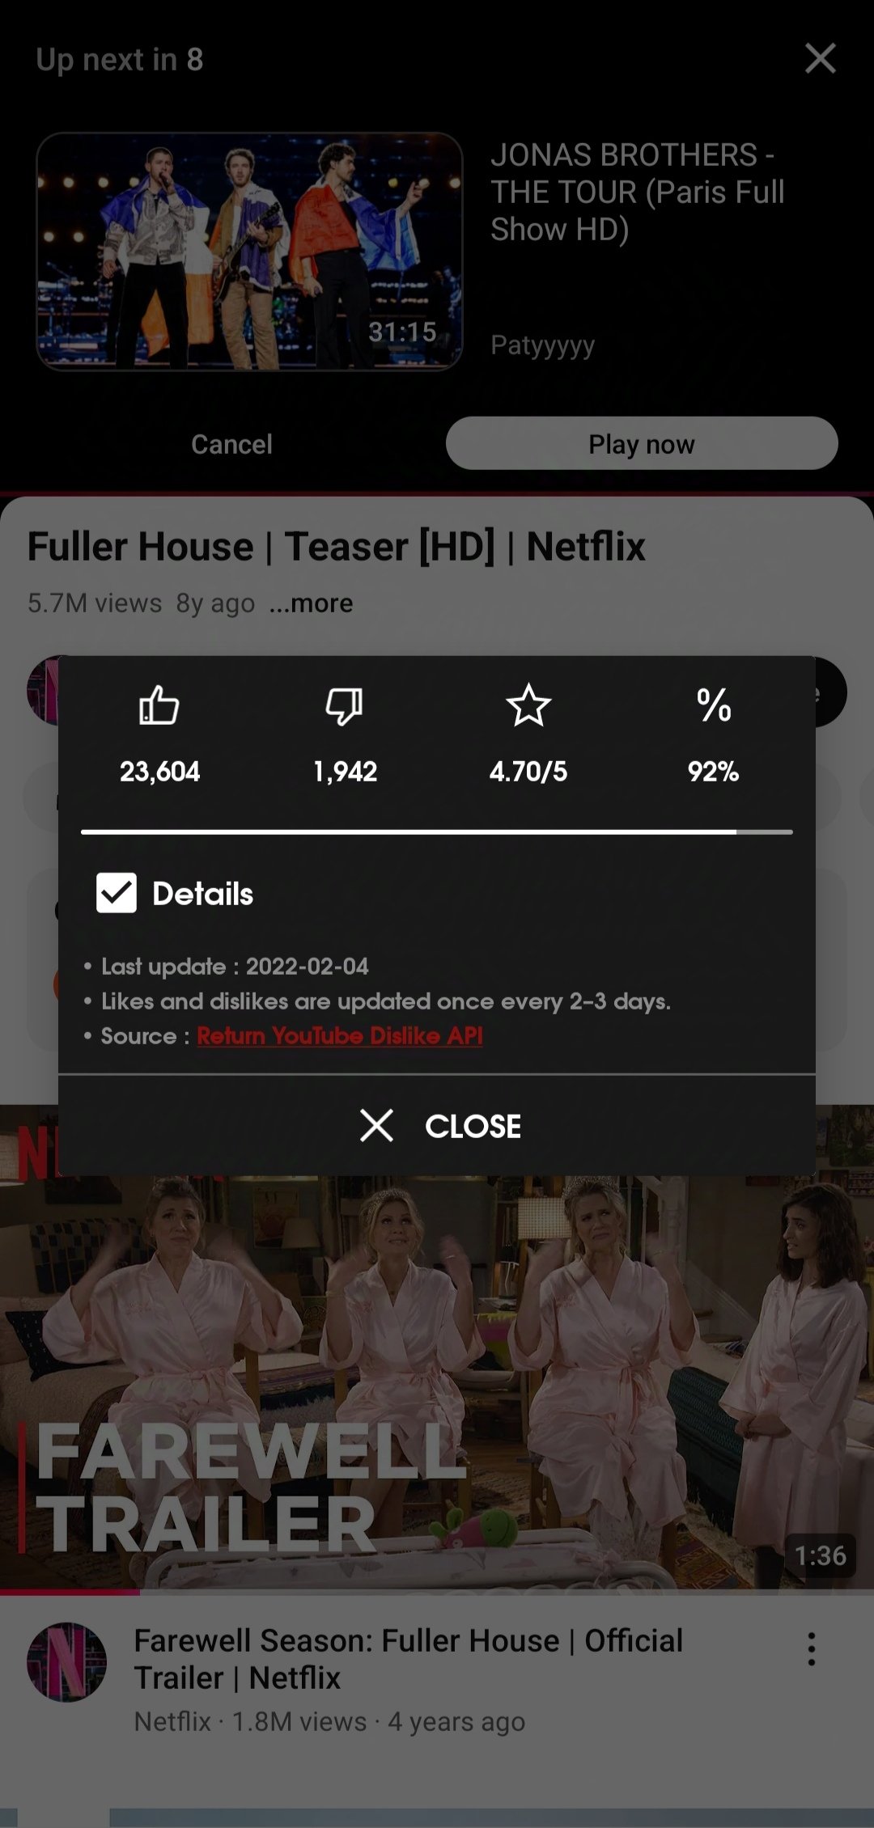The height and width of the screenshot is (1828, 874).
Task: Tap the Fuller House Teaser video title
Action: click(x=337, y=546)
